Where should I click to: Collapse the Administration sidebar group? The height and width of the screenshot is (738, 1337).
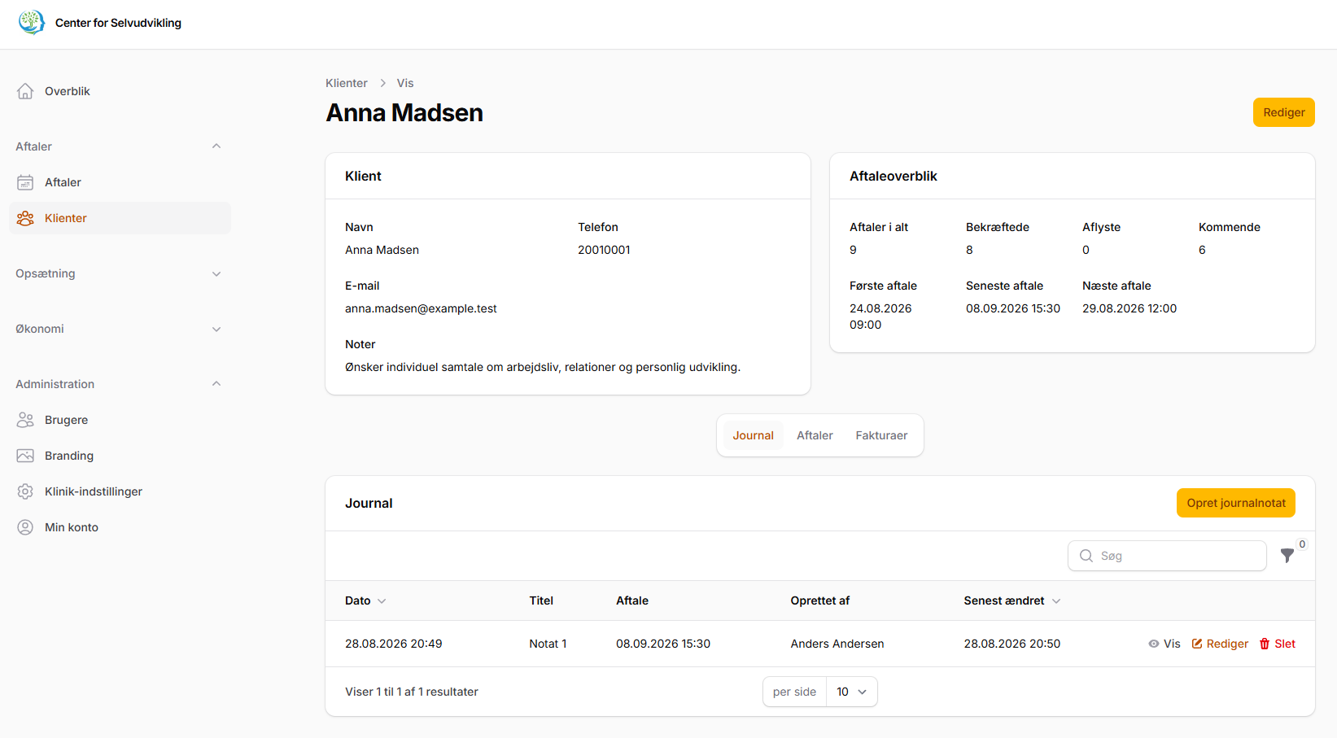point(216,384)
